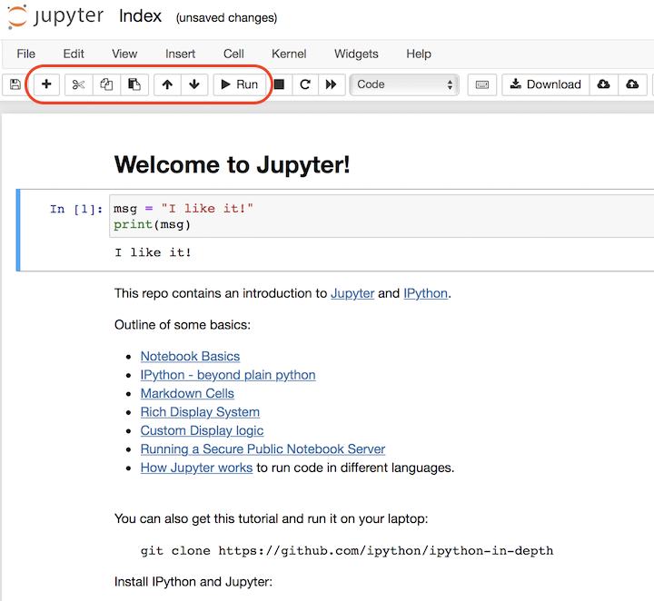The image size is (654, 601).
Task: Copy selected cells icon
Action: [x=106, y=84]
